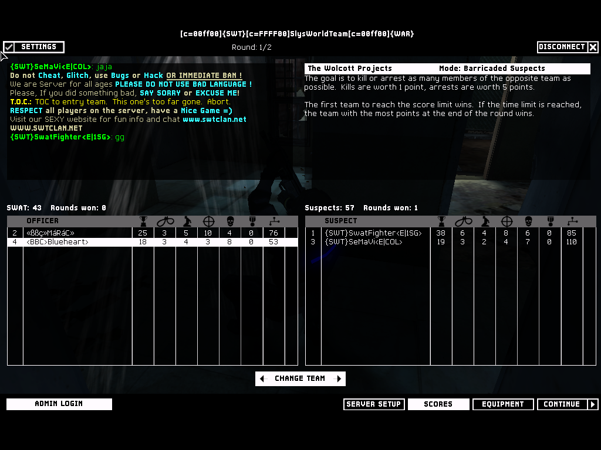Screen dimensions: 601x450
Task: Click the handcuffs arrests icon in Officer table
Action: (165, 221)
